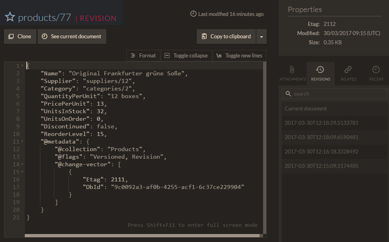Image resolution: width=389 pixels, height=242 pixels.
Task: Open revision 2017-03-30T12:15:09.1174405
Action: (335, 166)
